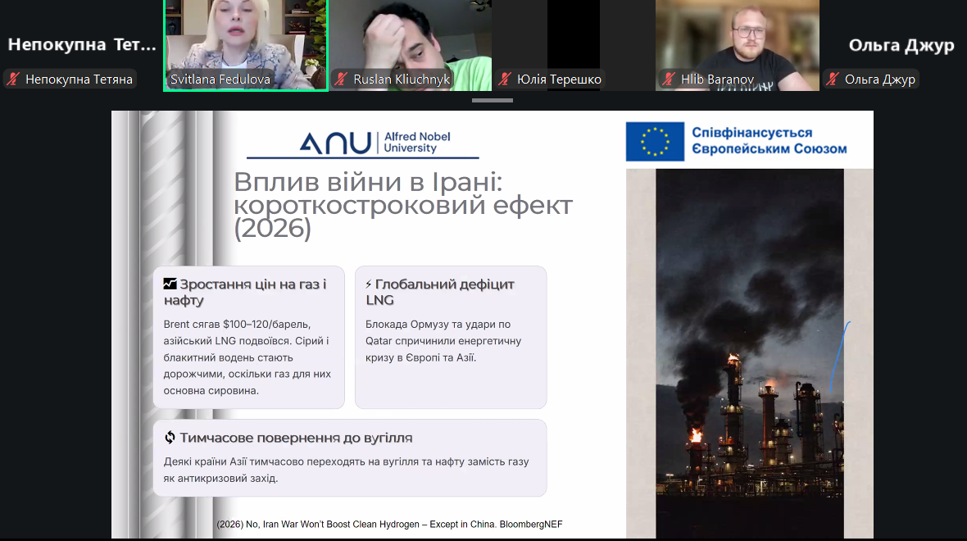Click lightning bolt icon in LNG deficit card
Screen dimensions: 967x541
(369, 284)
